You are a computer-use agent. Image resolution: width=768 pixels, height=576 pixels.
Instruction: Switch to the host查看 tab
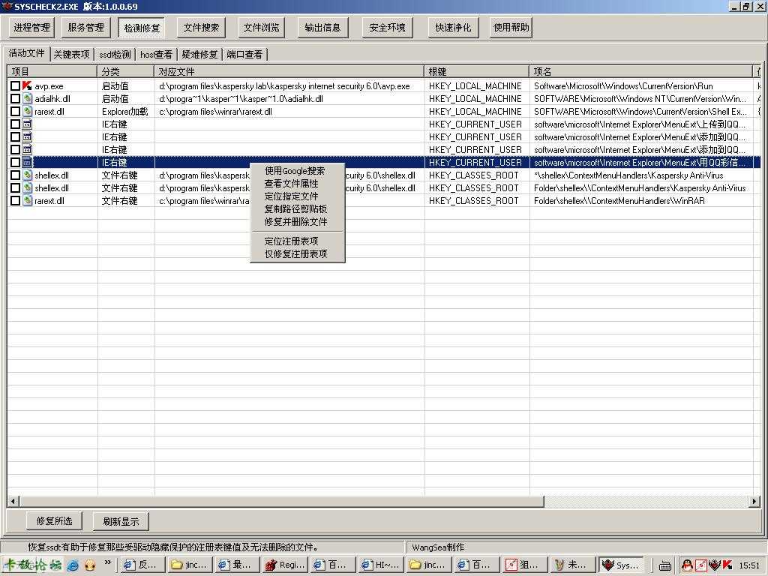pyautogui.click(x=156, y=54)
